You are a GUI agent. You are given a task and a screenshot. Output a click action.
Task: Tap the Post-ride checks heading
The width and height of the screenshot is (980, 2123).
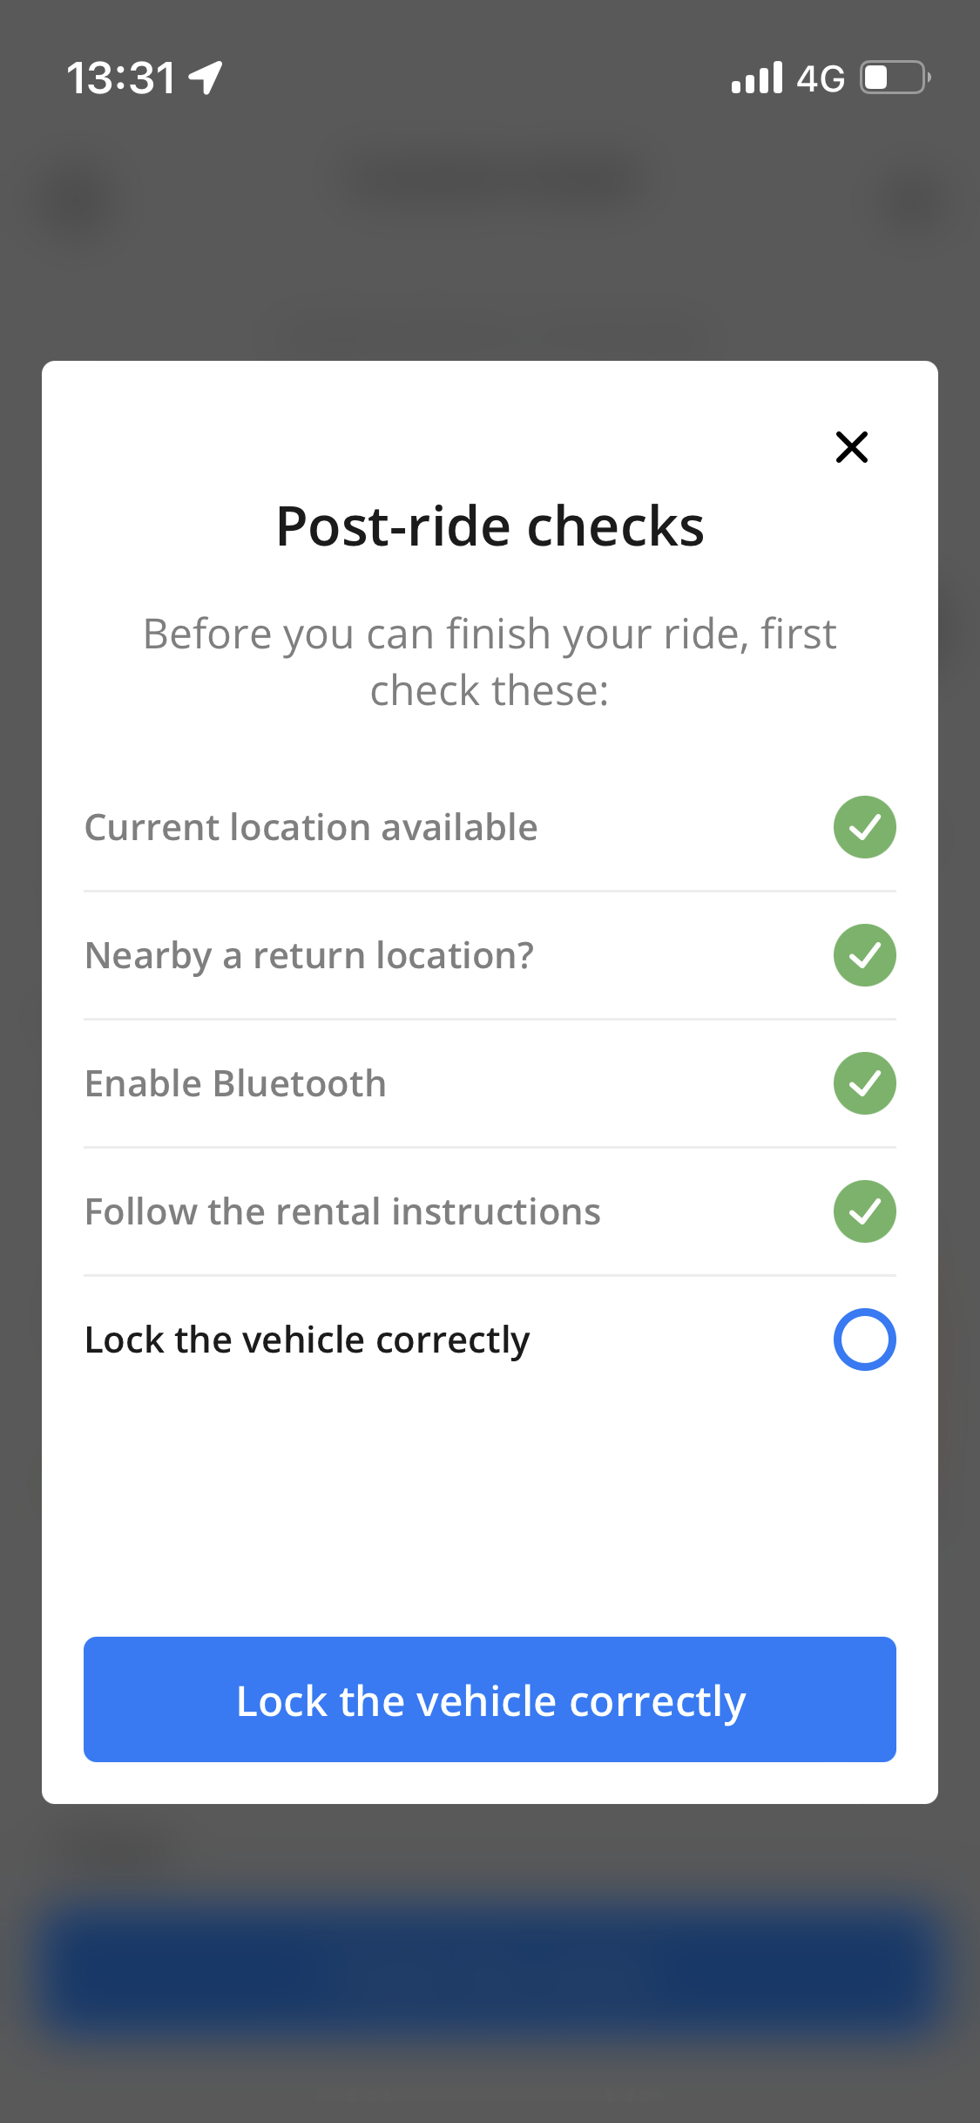(x=490, y=526)
